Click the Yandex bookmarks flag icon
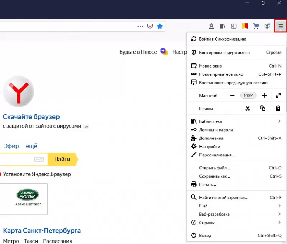 [245, 26]
